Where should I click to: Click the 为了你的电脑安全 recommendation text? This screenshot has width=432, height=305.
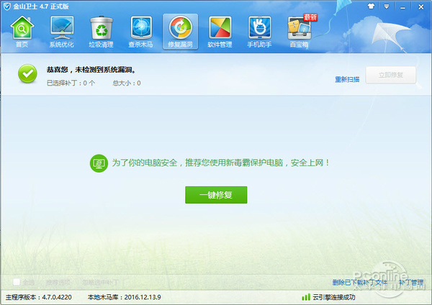tap(220, 163)
